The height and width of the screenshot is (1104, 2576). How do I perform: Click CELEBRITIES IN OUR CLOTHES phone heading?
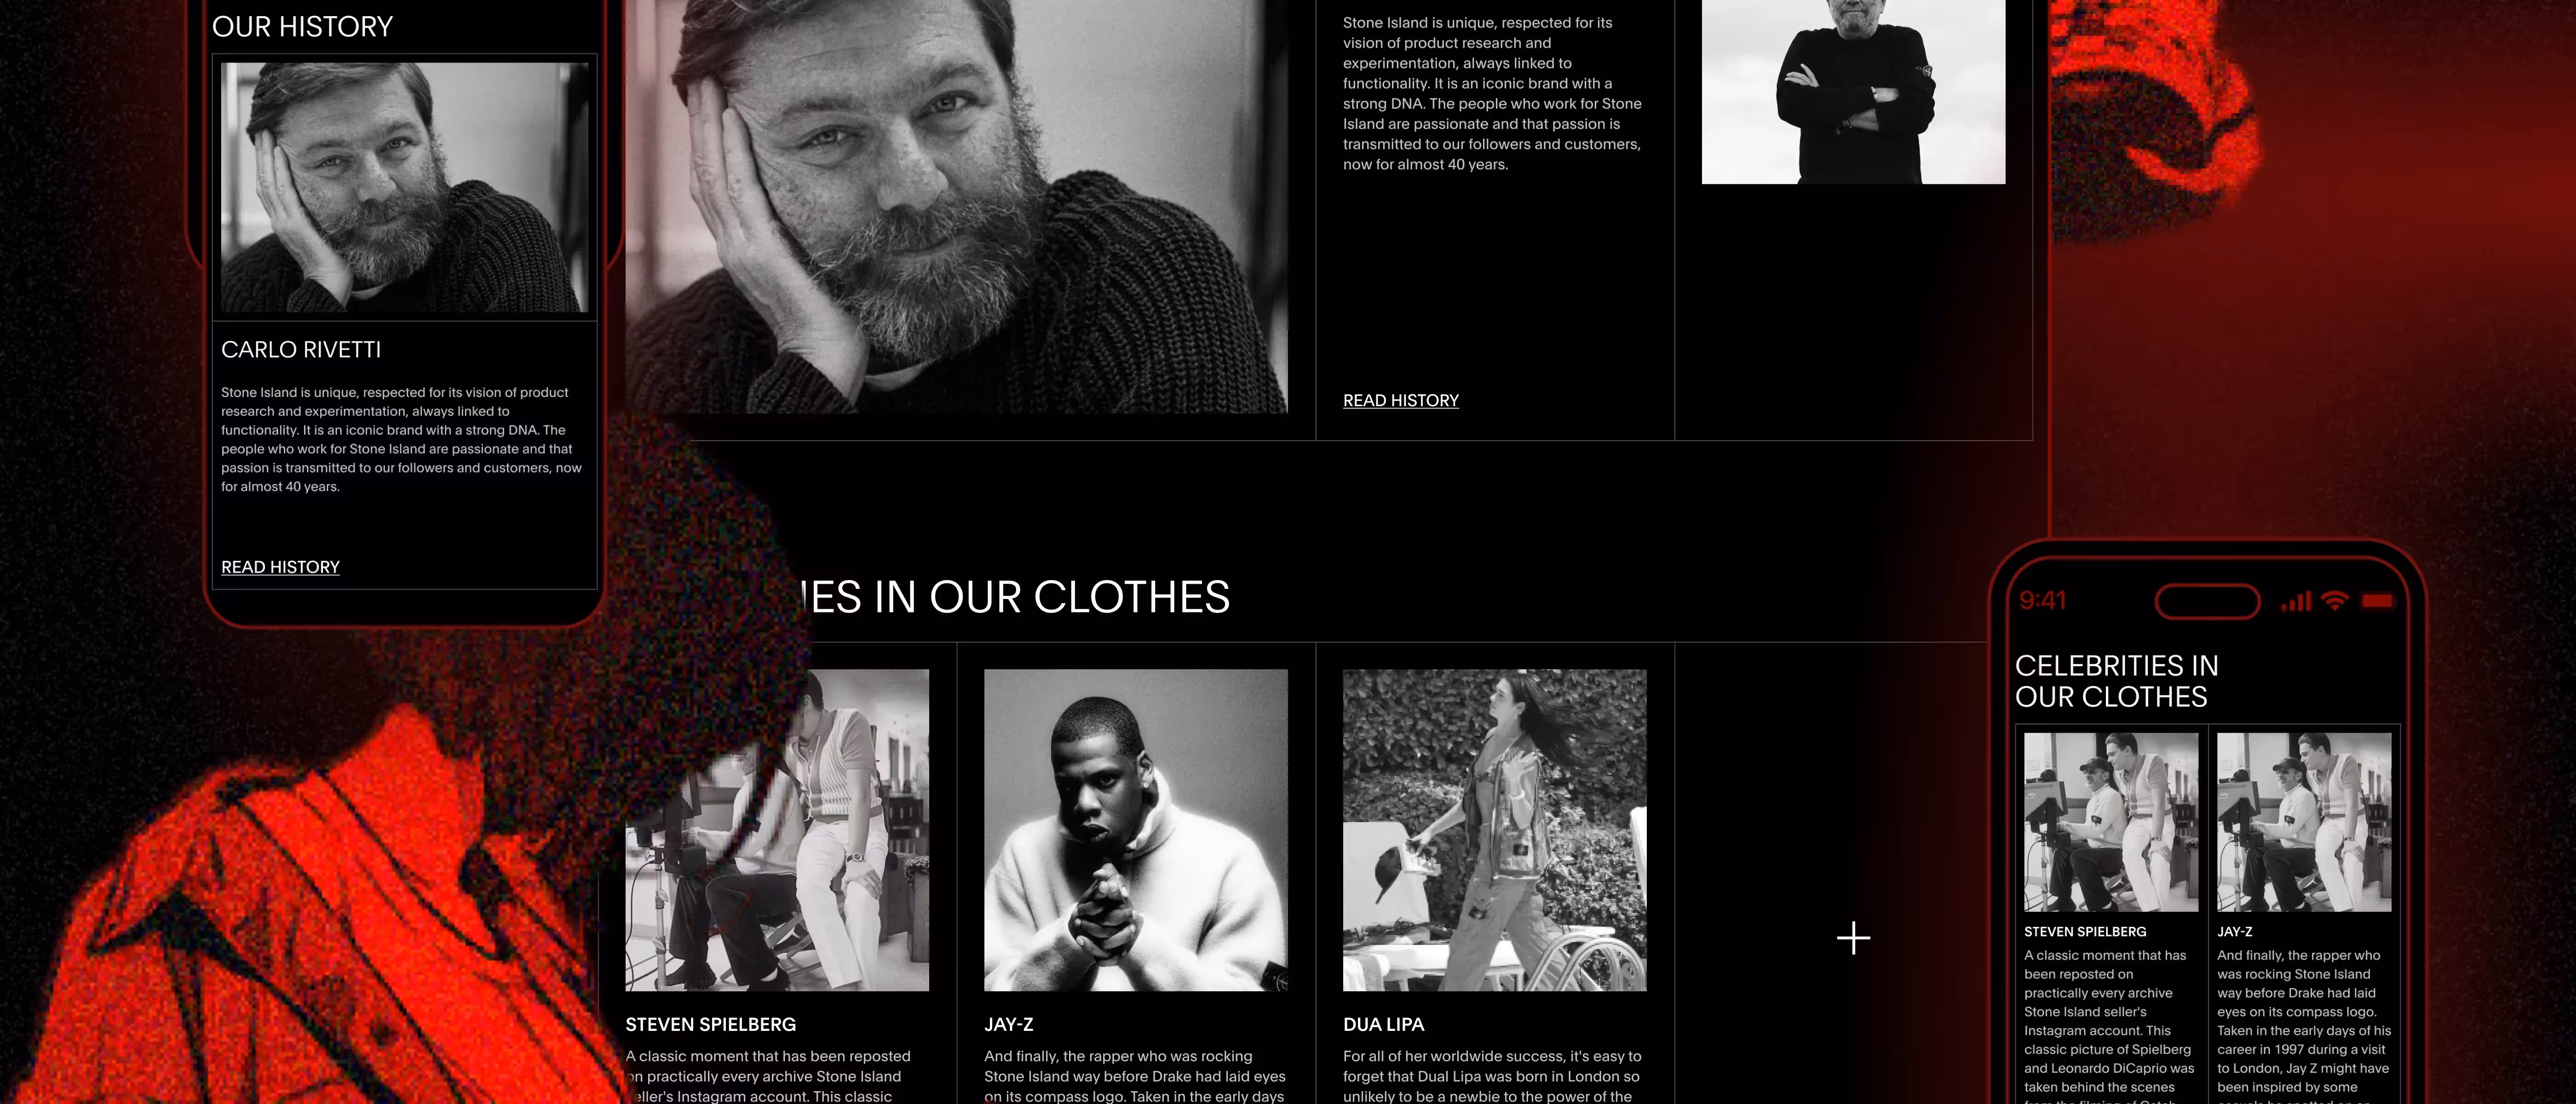pos(2116,681)
